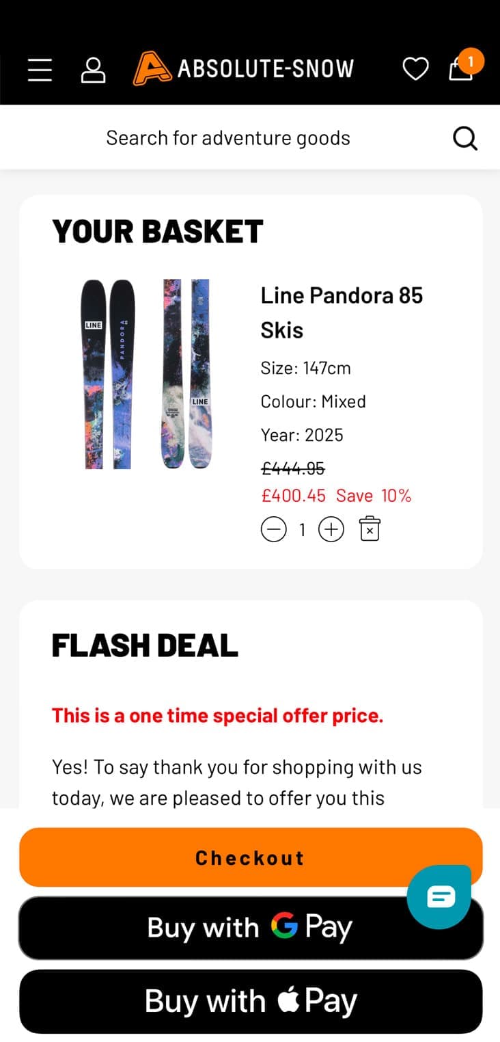This screenshot has height=1042, width=500.
Task: Click the FLASH DEAL heading
Action: tap(145, 645)
